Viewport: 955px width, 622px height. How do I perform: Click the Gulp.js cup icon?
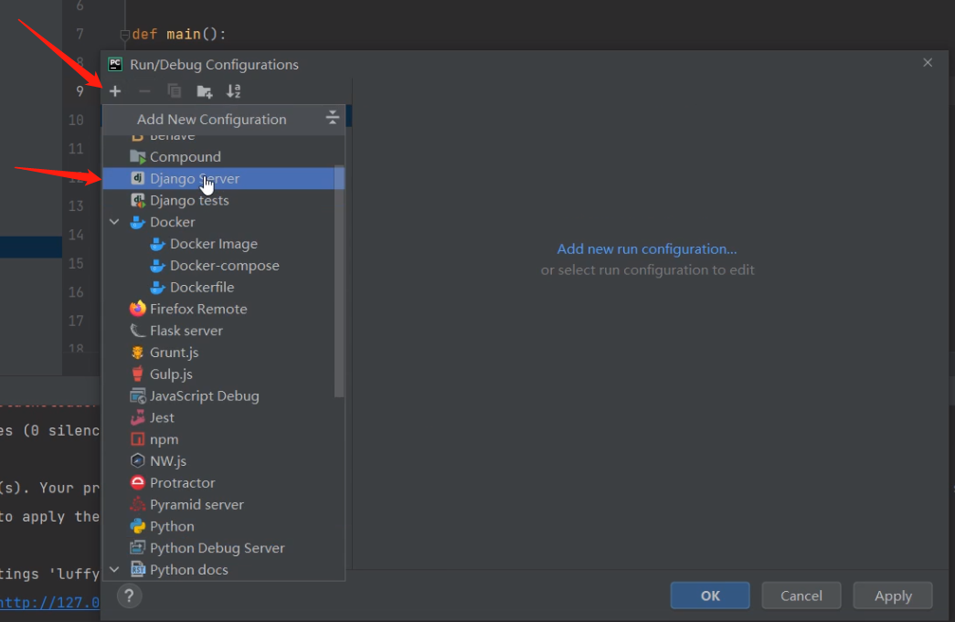click(x=138, y=374)
